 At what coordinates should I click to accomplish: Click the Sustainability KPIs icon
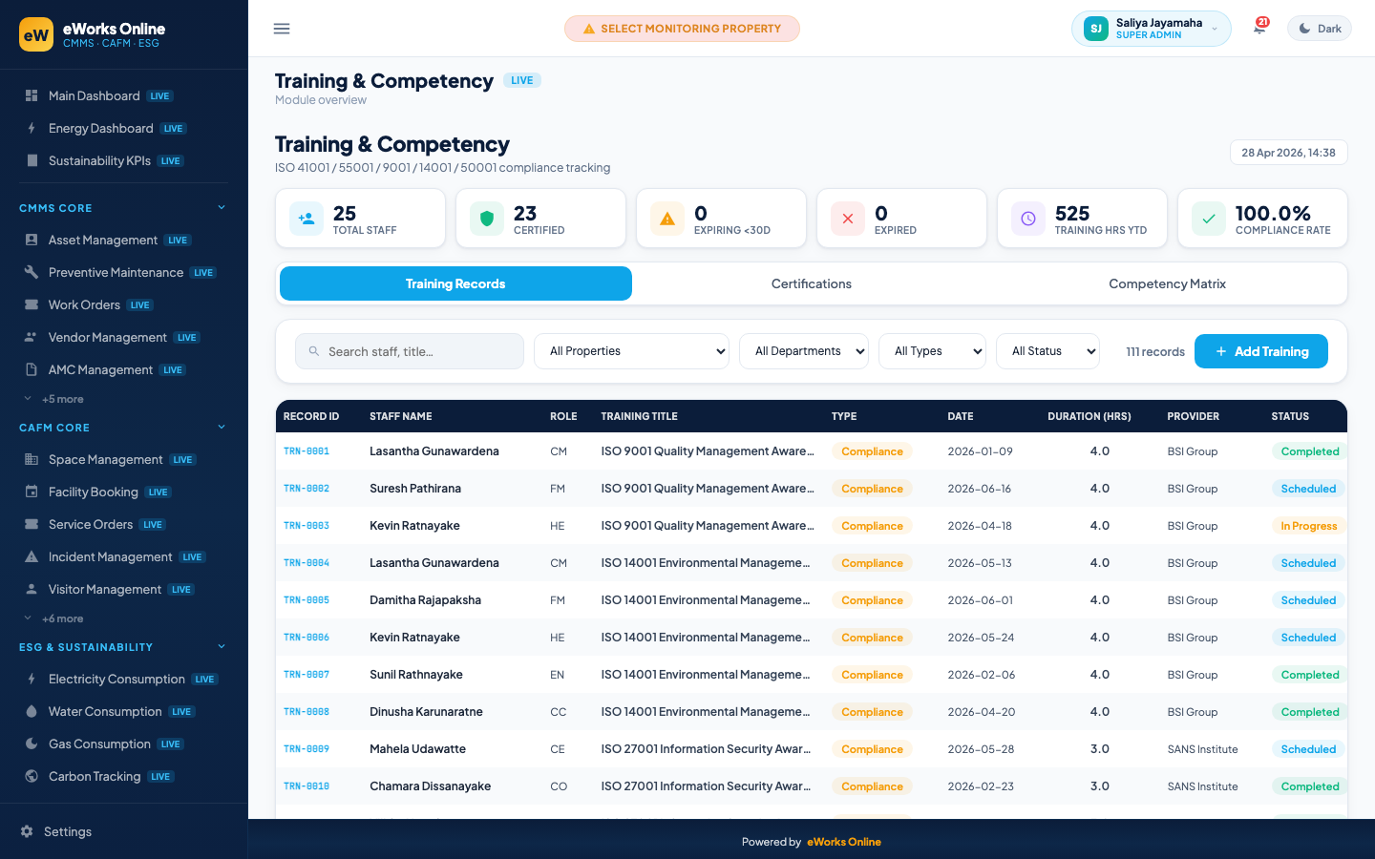[32, 160]
